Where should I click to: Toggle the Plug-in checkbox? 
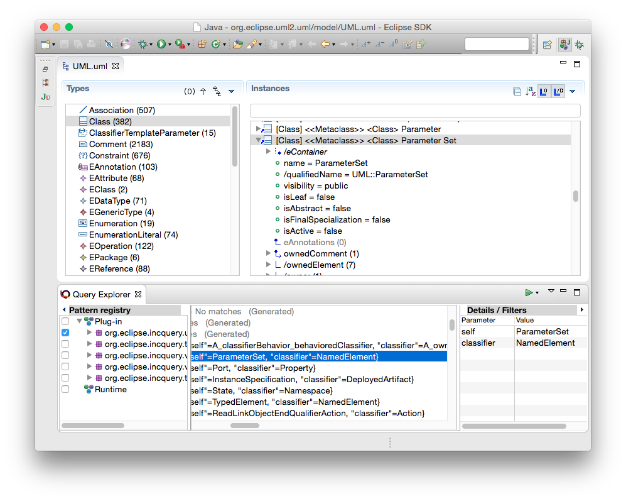pos(65,321)
